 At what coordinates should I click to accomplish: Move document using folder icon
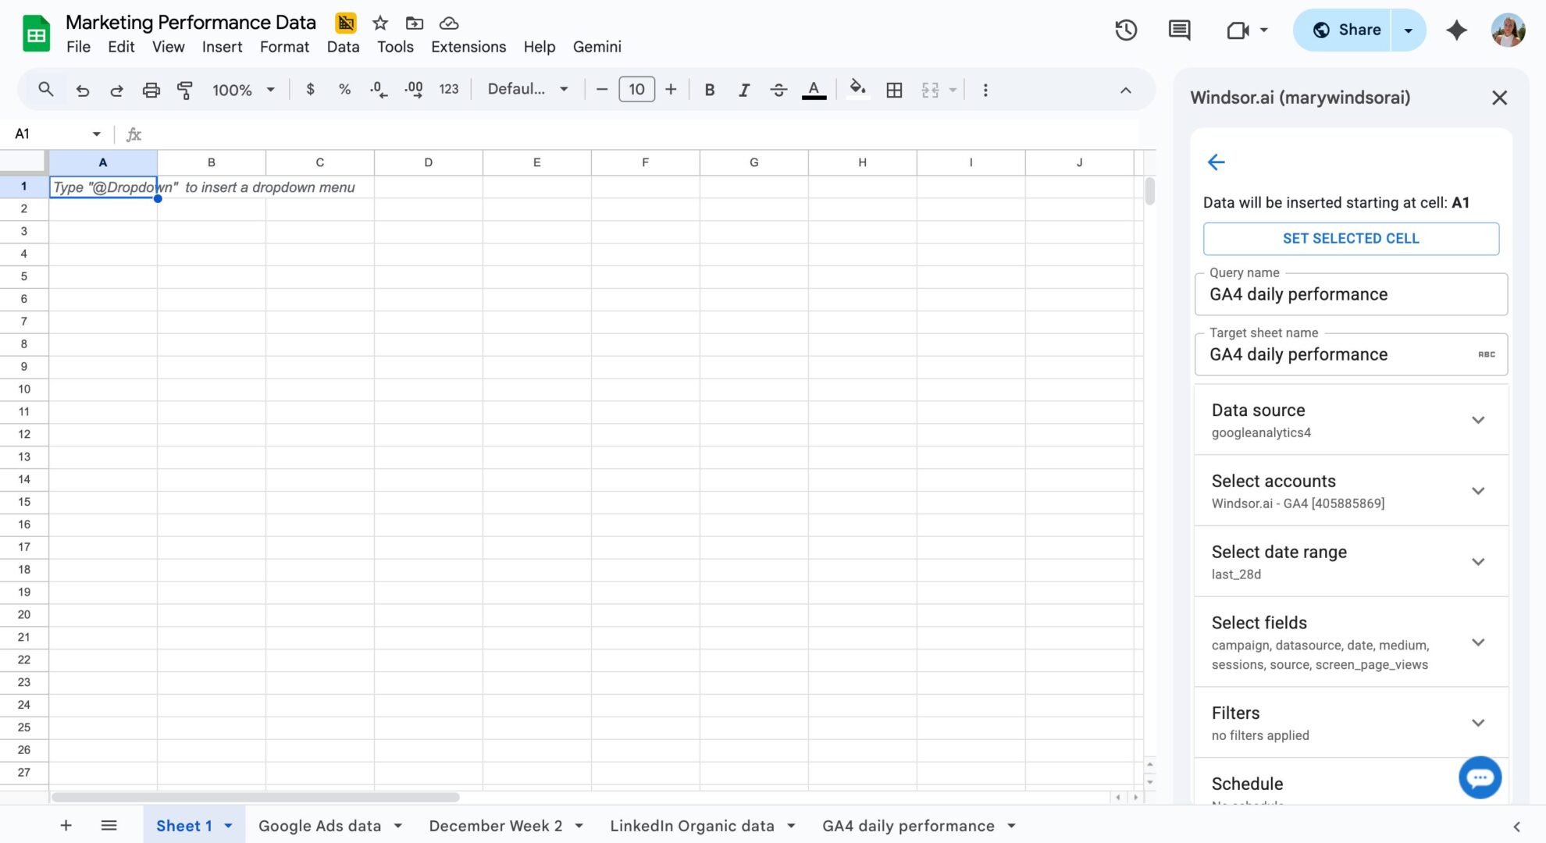click(415, 23)
